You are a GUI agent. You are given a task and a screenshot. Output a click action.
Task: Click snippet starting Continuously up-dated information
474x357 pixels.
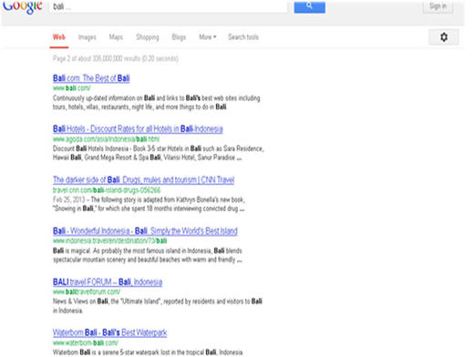[x=157, y=102]
